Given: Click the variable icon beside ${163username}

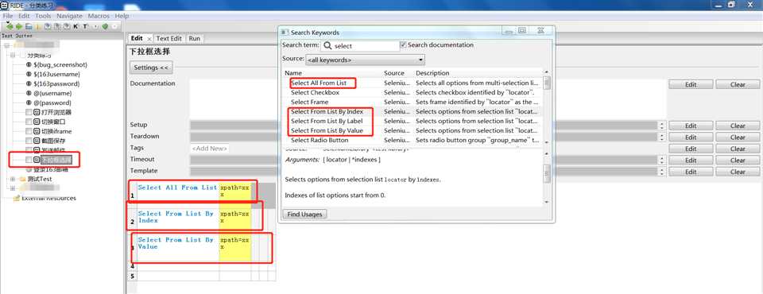Looking at the screenshot, I should 29,74.
